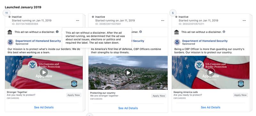Click 'Being a CBP Officer is more' text

point(209,51)
